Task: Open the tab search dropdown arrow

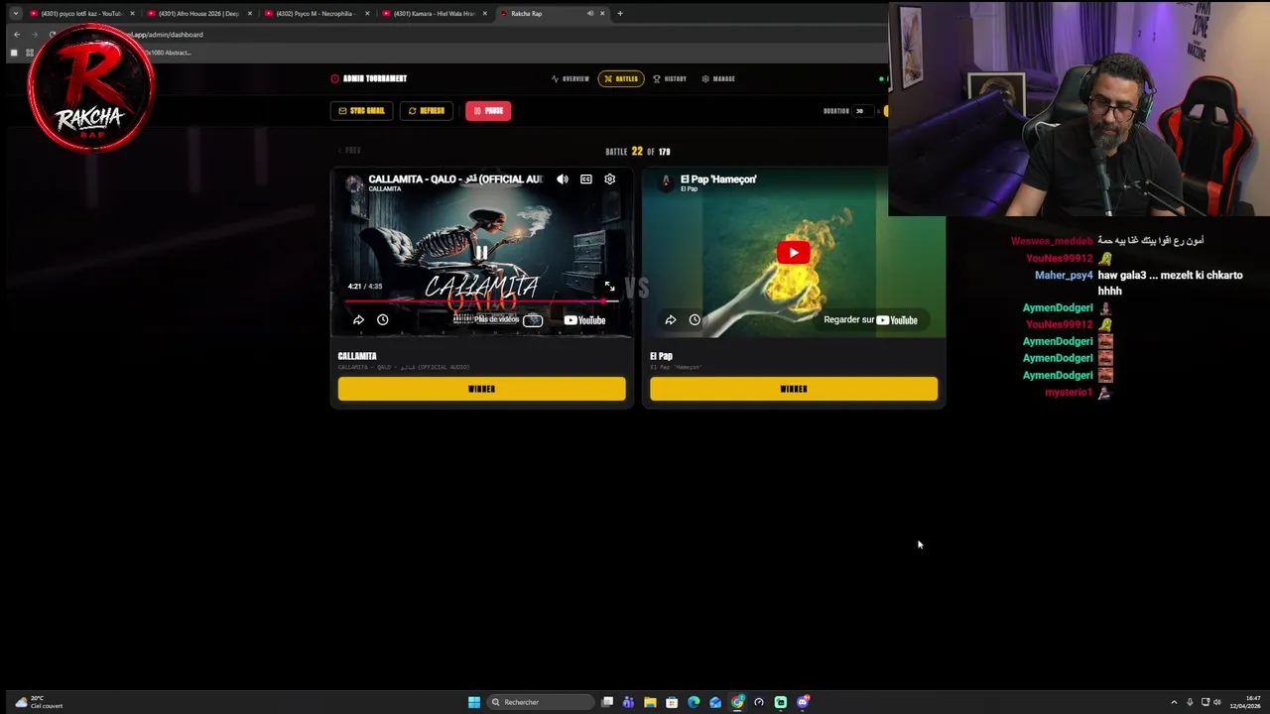Action: (x=15, y=14)
